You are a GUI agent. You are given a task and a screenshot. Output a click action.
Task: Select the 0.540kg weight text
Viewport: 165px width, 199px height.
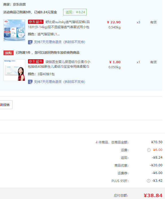coord(114,27)
